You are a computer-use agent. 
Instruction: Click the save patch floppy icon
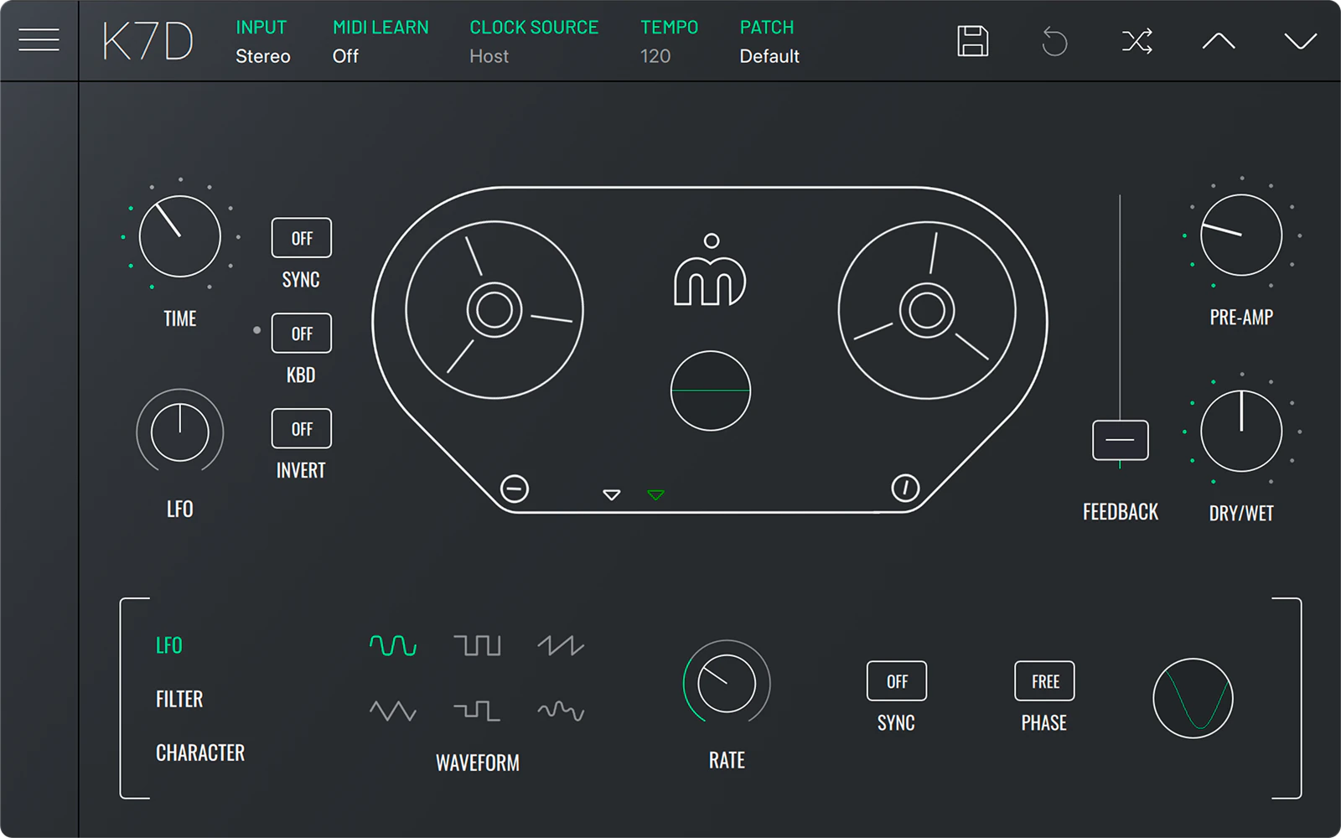click(972, 41)
